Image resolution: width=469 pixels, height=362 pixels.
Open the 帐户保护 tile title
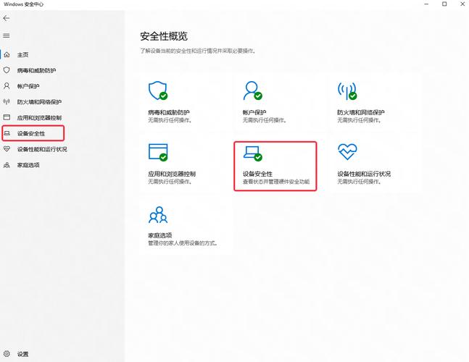coord(254,113)
